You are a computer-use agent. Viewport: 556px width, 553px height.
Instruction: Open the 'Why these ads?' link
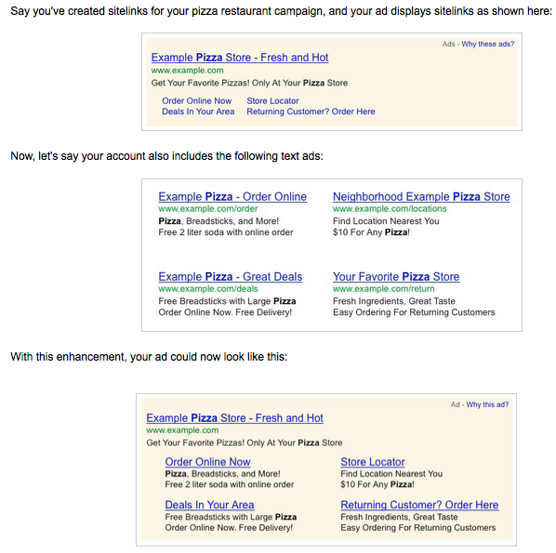(x=487, y=44)
